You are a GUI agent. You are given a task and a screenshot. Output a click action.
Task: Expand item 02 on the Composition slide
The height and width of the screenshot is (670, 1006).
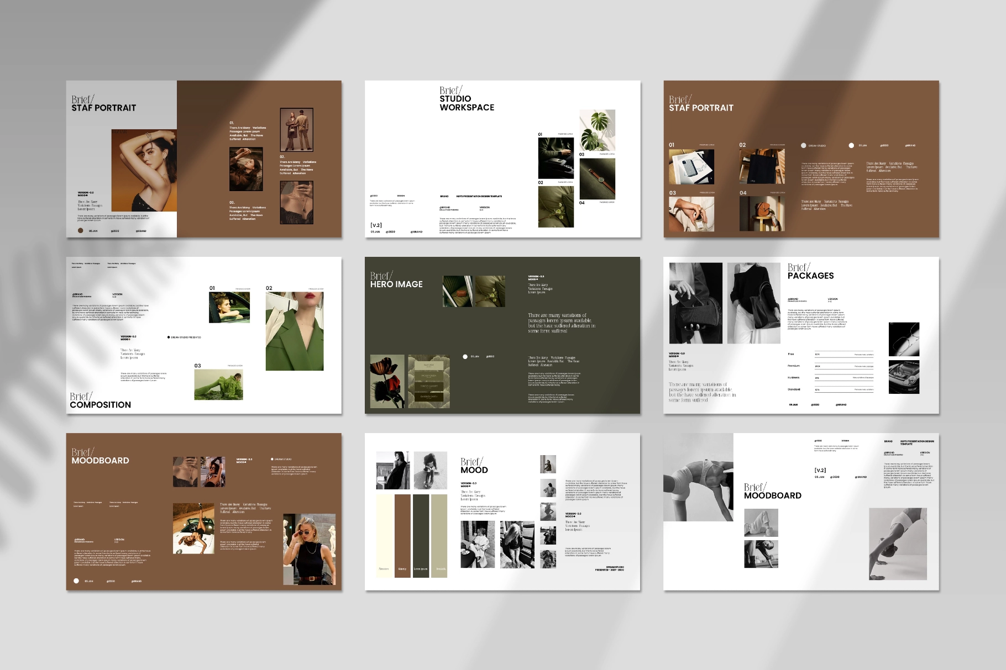[270, 287]
